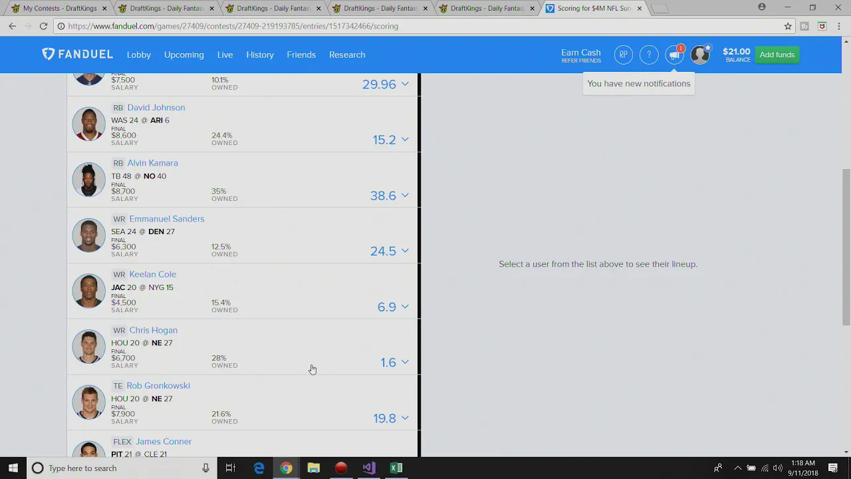Screen dimensions: 851x479
Task: Bookmark this page with star icon
Action: click(788, 26)
